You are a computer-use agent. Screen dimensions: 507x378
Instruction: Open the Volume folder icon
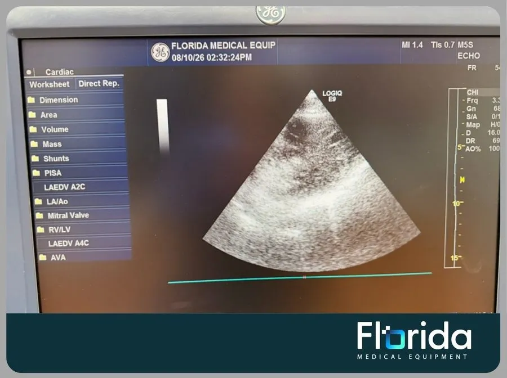click(33, 129)
